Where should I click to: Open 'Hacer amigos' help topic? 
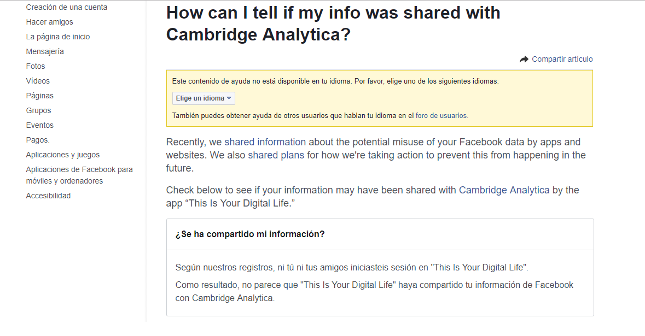49,22
